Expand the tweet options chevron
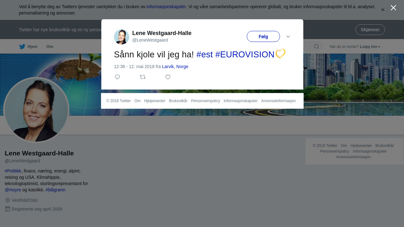 click(288, 37)
